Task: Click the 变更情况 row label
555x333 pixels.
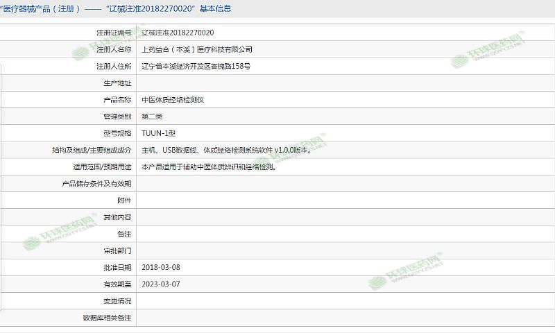Action: pyautogui.click(x=117, y=300)
